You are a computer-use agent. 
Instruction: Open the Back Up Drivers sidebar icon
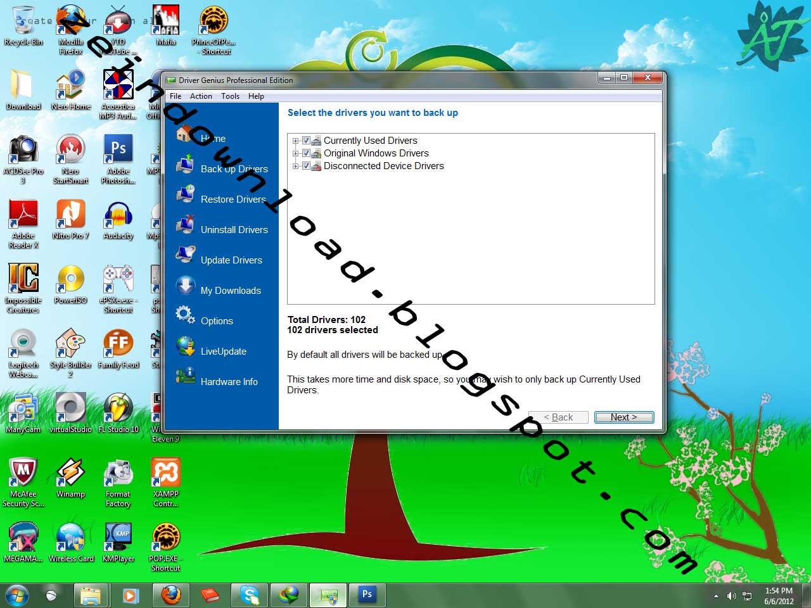pos(186,165)
